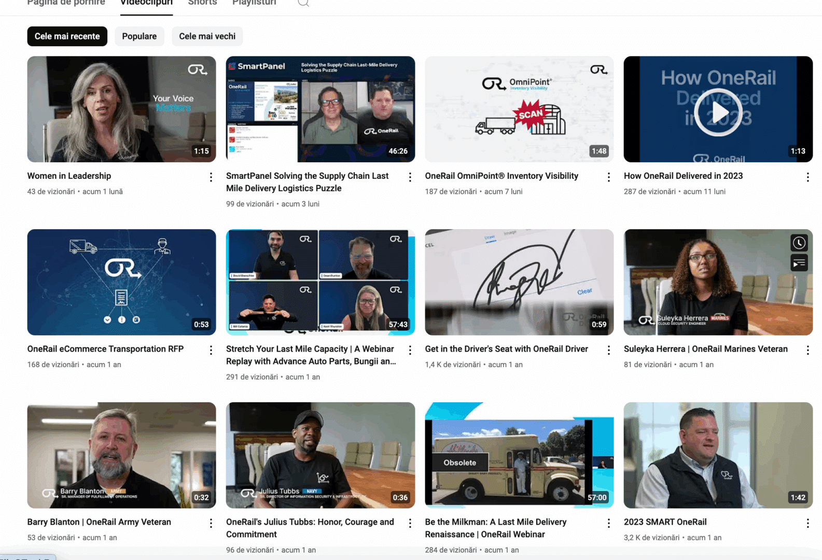Viewport: 822px width, 560px height.
Task: Click the 57:00 duration badge
Action: coord(597,498)
